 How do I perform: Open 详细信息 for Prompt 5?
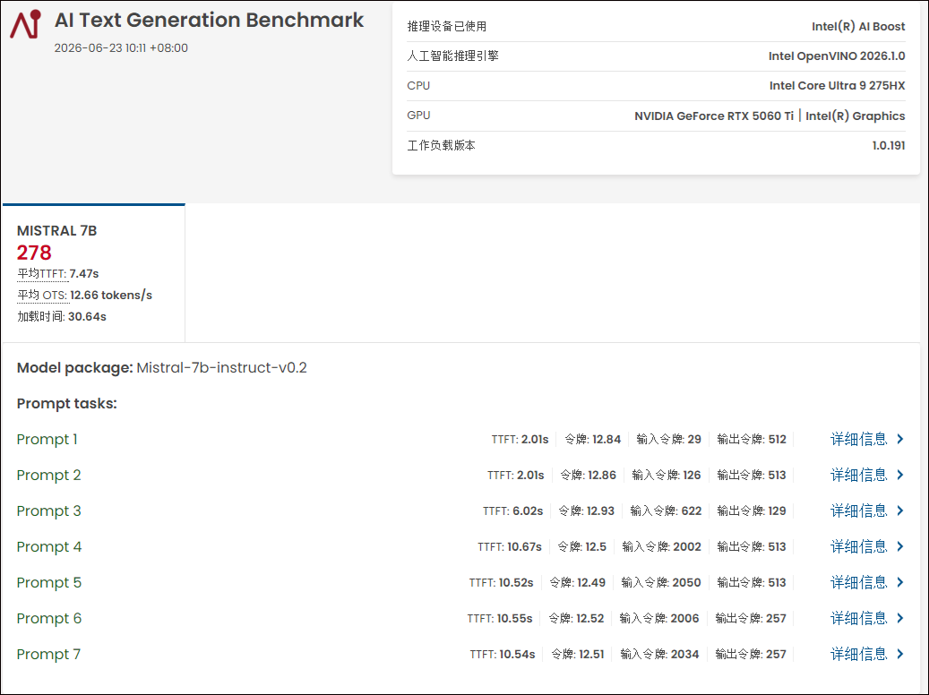coord(858,582)
